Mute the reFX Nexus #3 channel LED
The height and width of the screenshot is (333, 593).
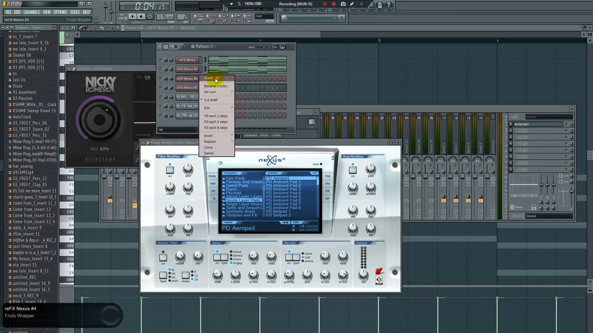[x=161, y=69]
